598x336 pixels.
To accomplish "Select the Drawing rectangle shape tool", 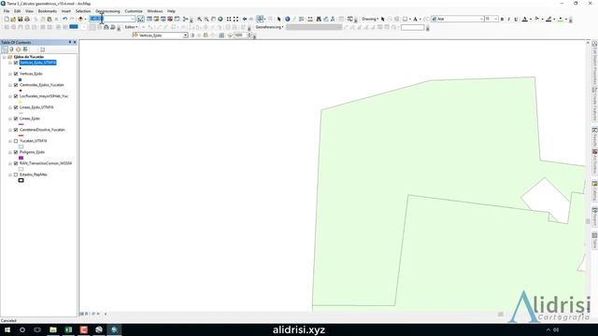I will (x=405, y=19).
